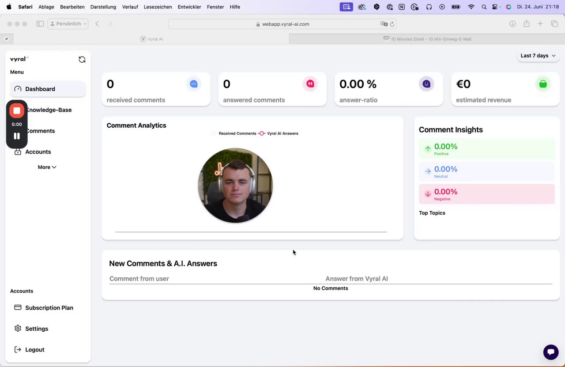Open a new Safari tab
565x367 pixels.
[540, 24]
